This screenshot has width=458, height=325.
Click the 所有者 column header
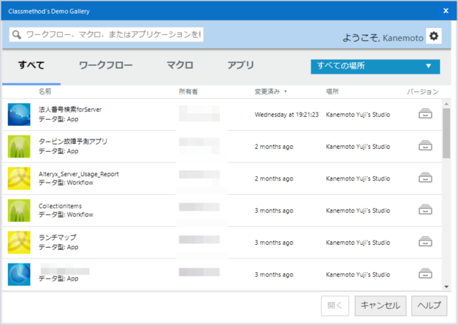tap(188, 92)
